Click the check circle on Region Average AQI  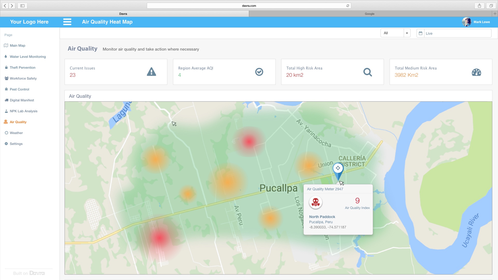point(259,72)
